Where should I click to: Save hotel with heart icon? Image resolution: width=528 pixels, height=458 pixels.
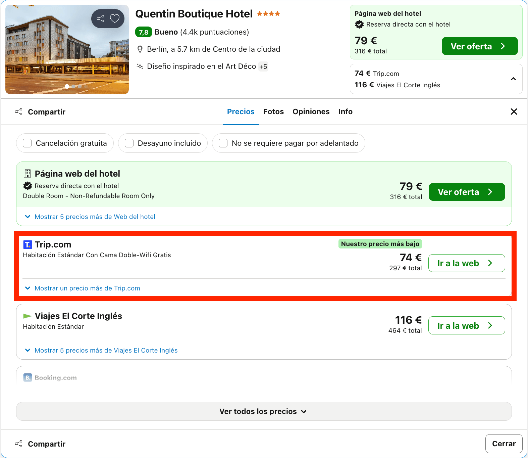tap(115, 18)
